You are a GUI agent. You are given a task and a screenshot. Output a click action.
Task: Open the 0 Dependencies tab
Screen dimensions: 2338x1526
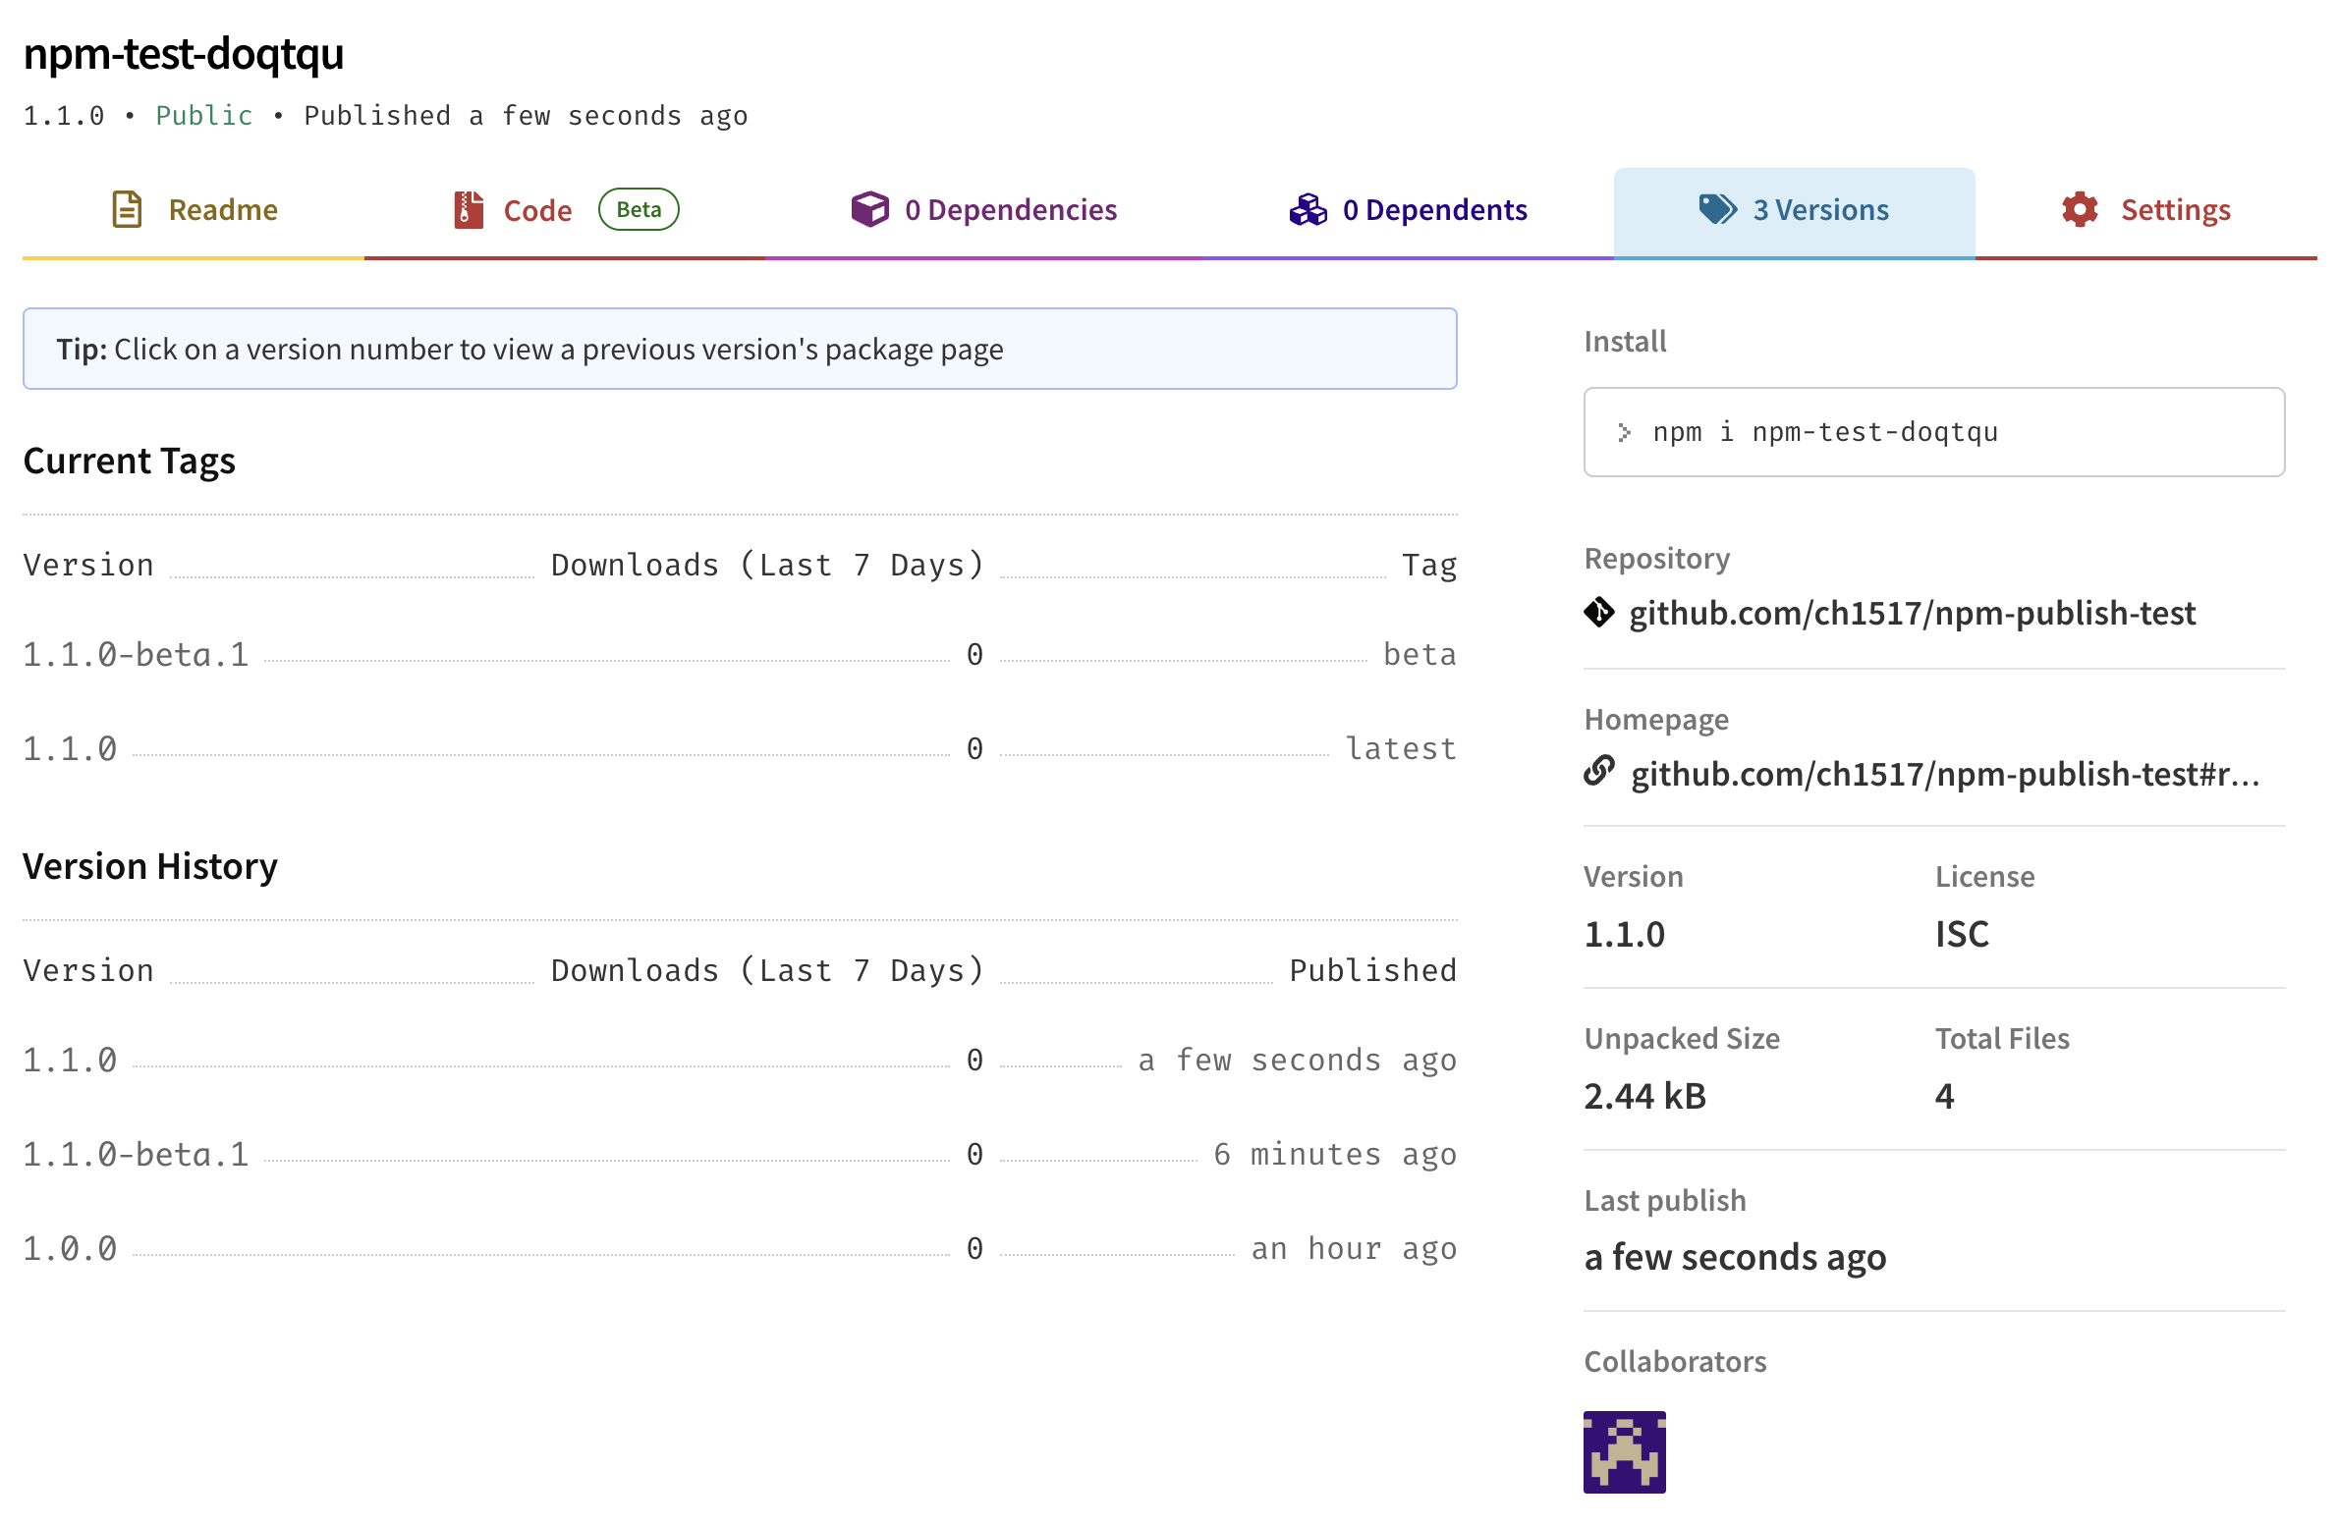coord(1011,210)
